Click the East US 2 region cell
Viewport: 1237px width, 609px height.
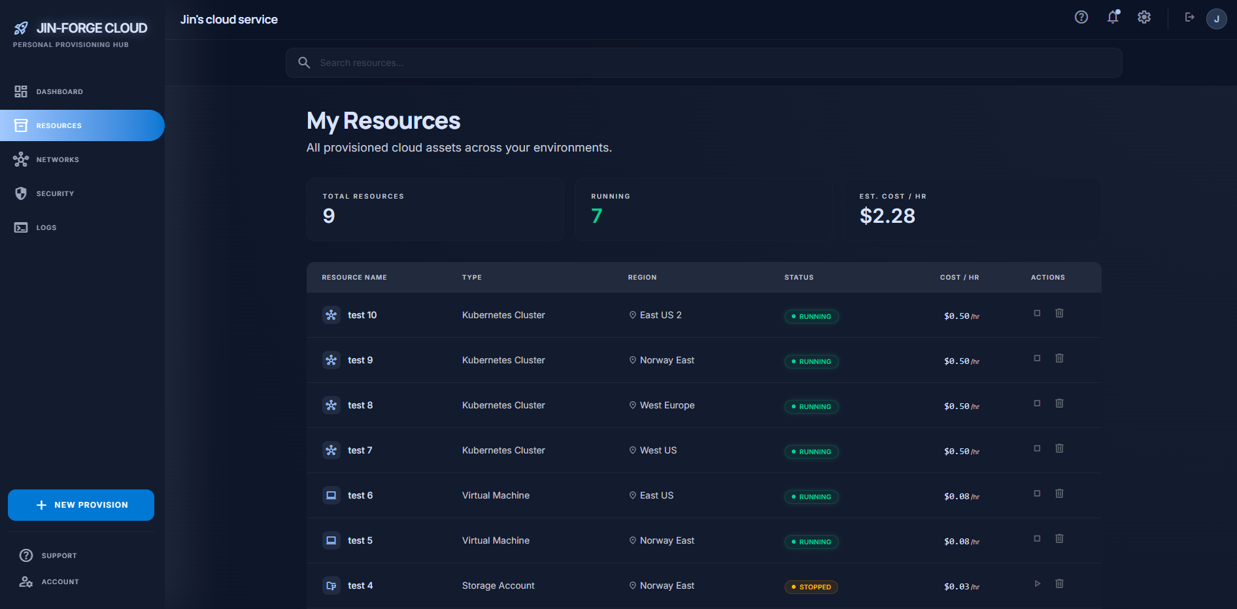pyautogui.click(x=655, y=315)
